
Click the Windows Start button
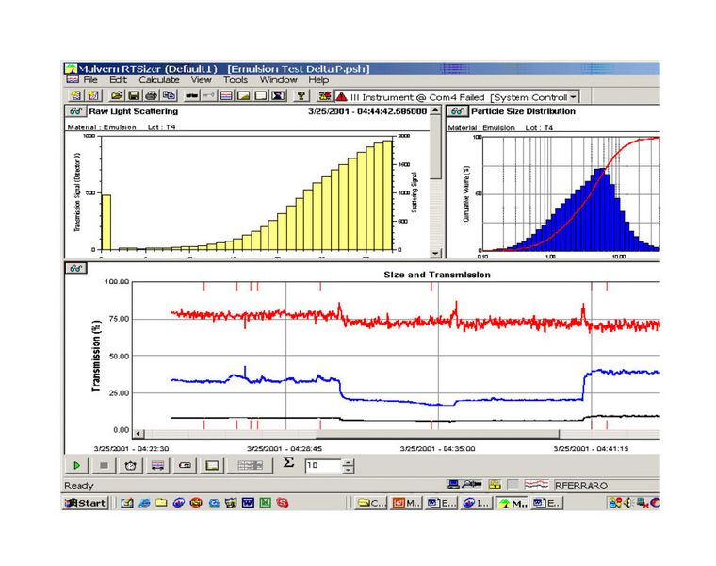(x=86, y=503)
